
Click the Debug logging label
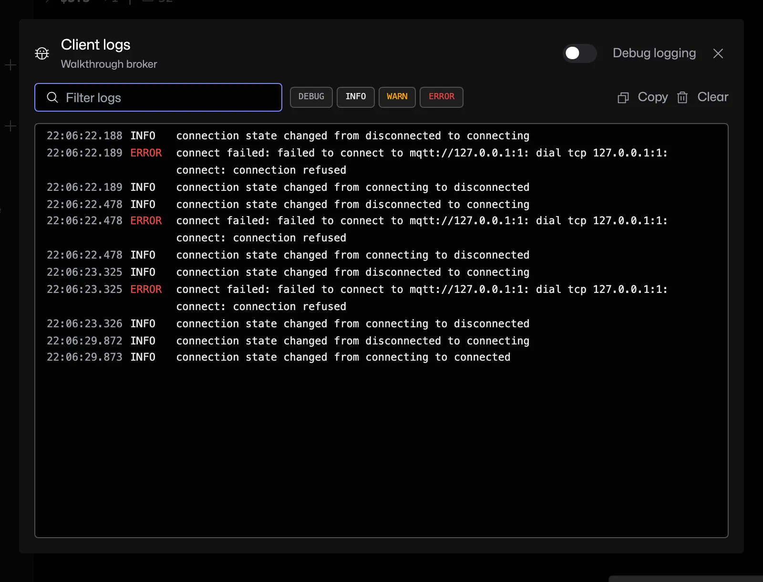pyautogui.click(x=654, y=53)
